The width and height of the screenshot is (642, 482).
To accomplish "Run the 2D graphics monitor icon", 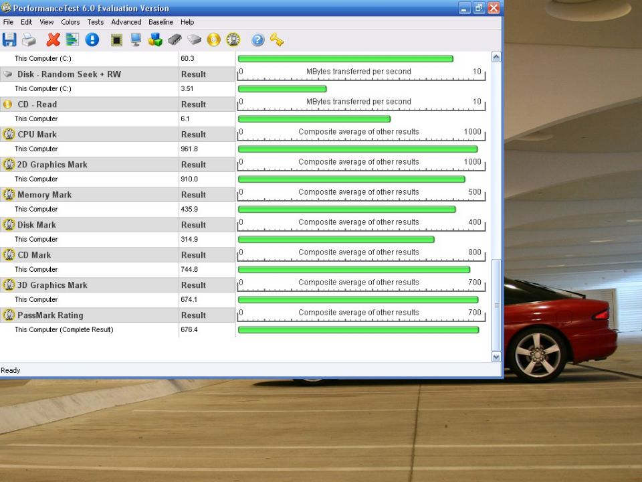I will tap(136, 39).
